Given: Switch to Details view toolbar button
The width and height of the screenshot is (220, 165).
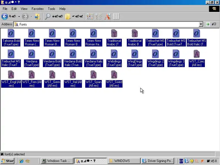Looking at the screenshot, I should click(116, 16).
